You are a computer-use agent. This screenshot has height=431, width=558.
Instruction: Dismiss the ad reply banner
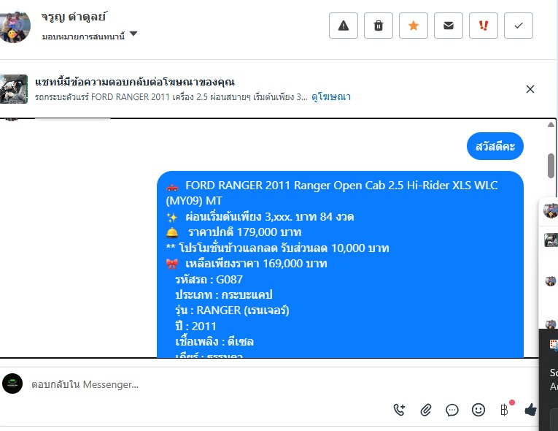[530, 89]
